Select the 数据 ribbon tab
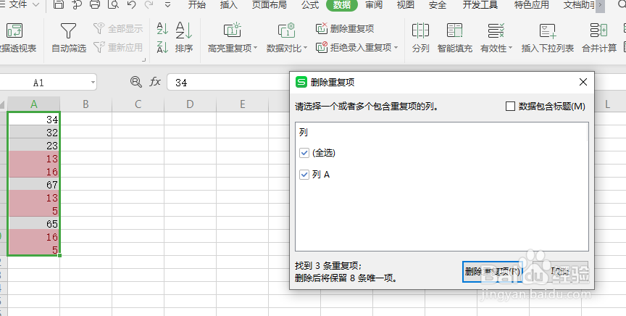Screen dimensions: 626x316 342,5
